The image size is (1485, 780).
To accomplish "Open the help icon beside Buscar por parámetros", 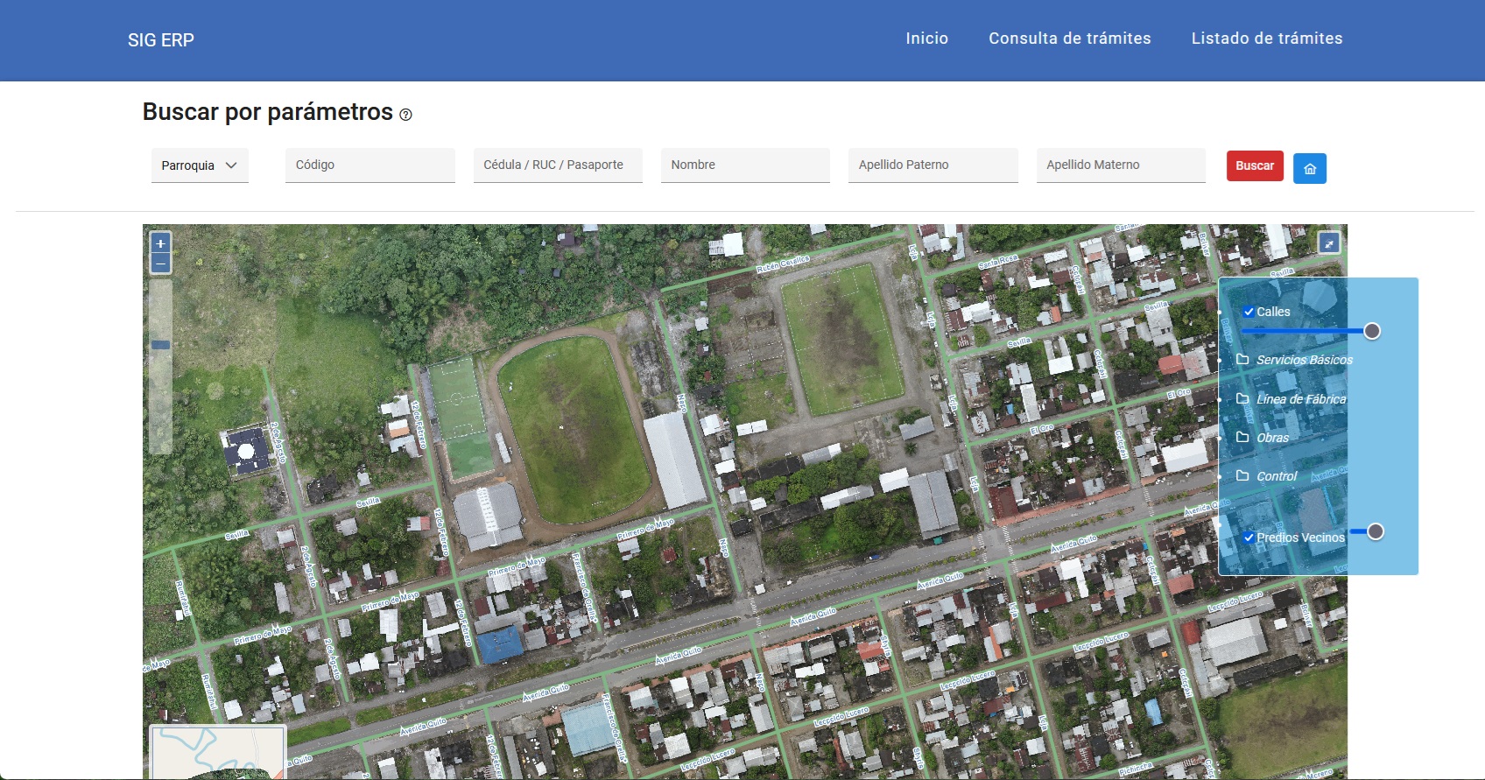I will pos(405,115).
